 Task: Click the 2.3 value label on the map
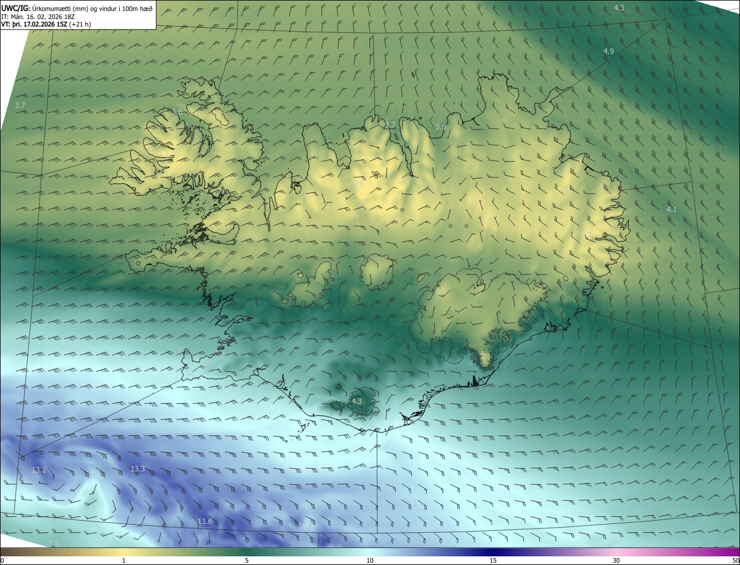pos(484,358)
